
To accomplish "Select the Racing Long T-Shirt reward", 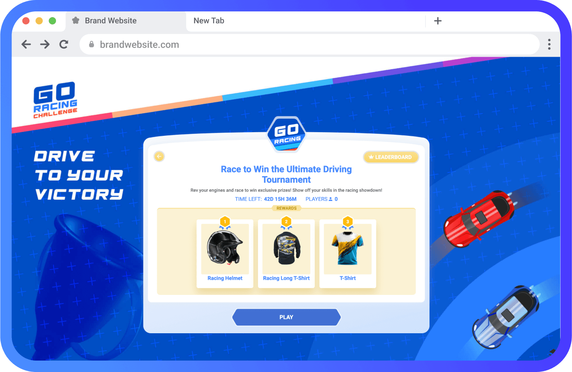I will [286, 254].
